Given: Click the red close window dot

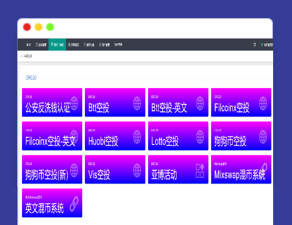Looking at the screenshot, I should [27, 27].
